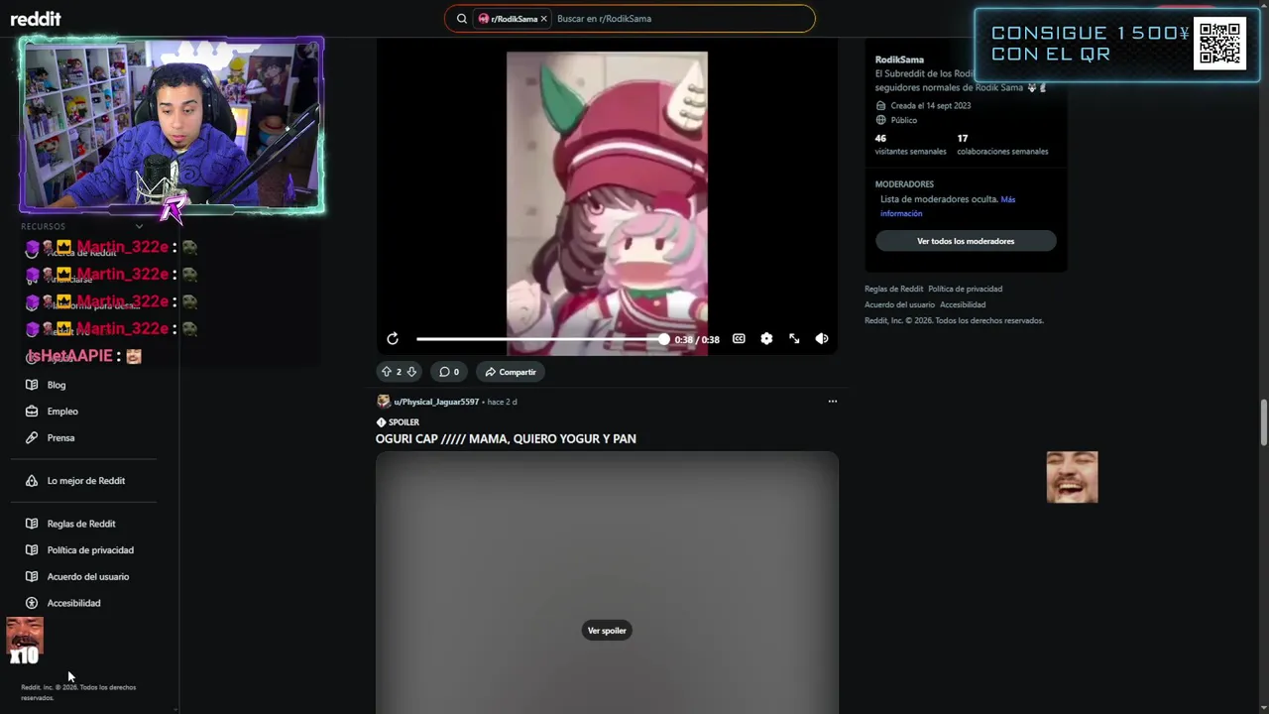Open Empleo in the sidebar
This screenshot has width=1269, height=714.
(62, 412)
